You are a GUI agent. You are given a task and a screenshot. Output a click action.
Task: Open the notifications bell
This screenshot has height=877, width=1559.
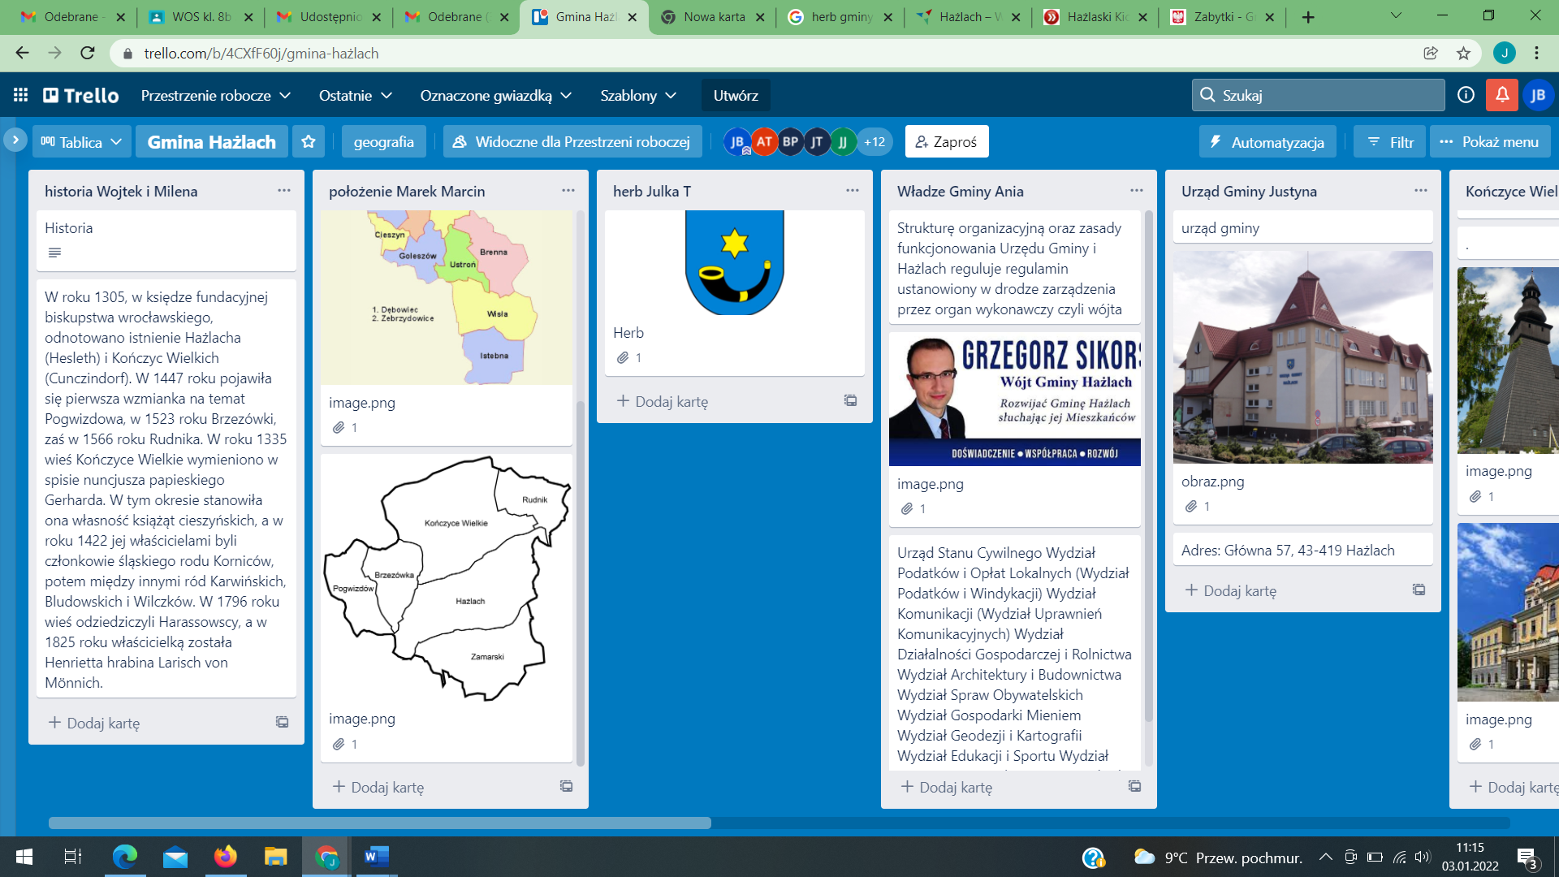(1502, 95)
